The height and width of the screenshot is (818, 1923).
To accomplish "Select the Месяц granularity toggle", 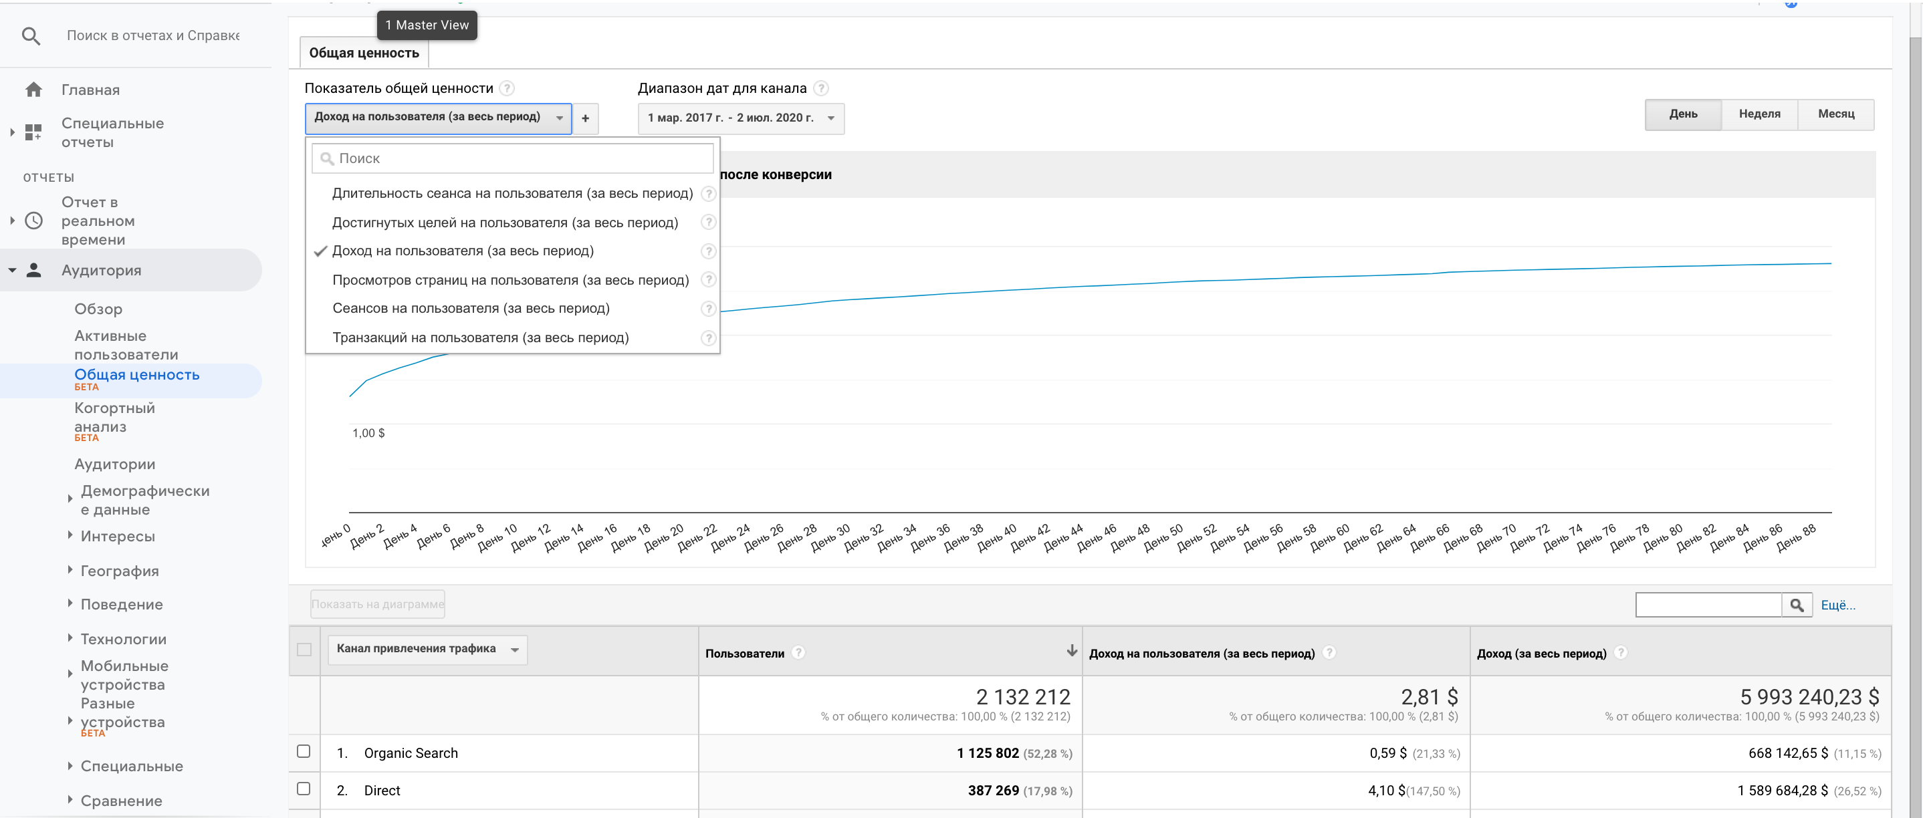I will (1835, 114).
